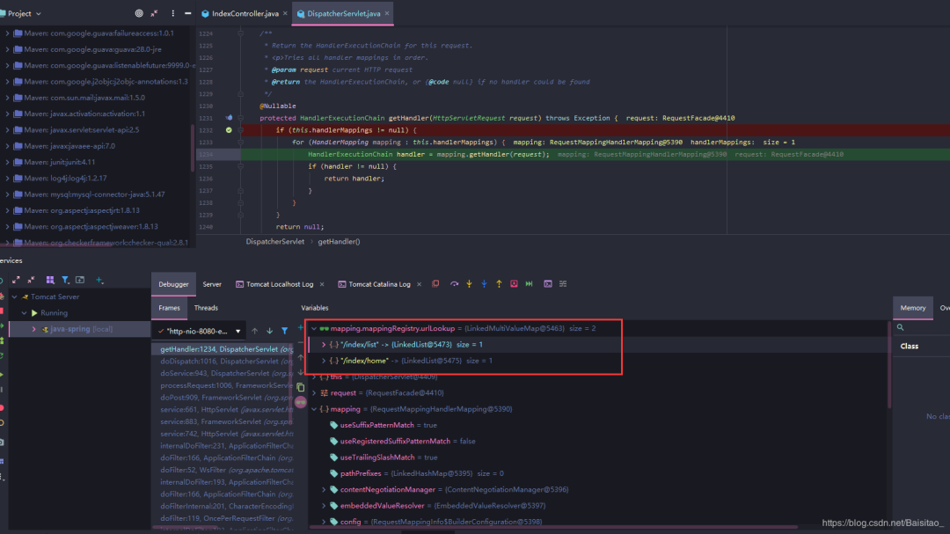Click the blue Force Step Into arrow
This screenshot has width=950, height=534.
click(484, 283)
